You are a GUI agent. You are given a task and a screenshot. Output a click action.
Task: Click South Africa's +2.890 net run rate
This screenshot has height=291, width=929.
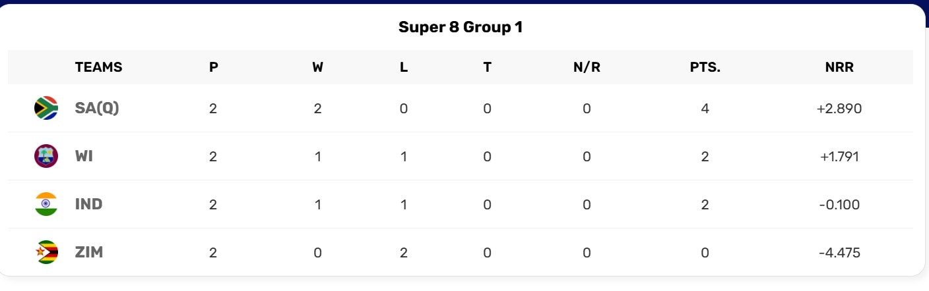pos(839,109)
